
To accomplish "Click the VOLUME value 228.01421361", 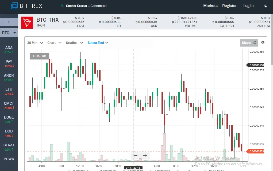I will (x=184, y=22).
